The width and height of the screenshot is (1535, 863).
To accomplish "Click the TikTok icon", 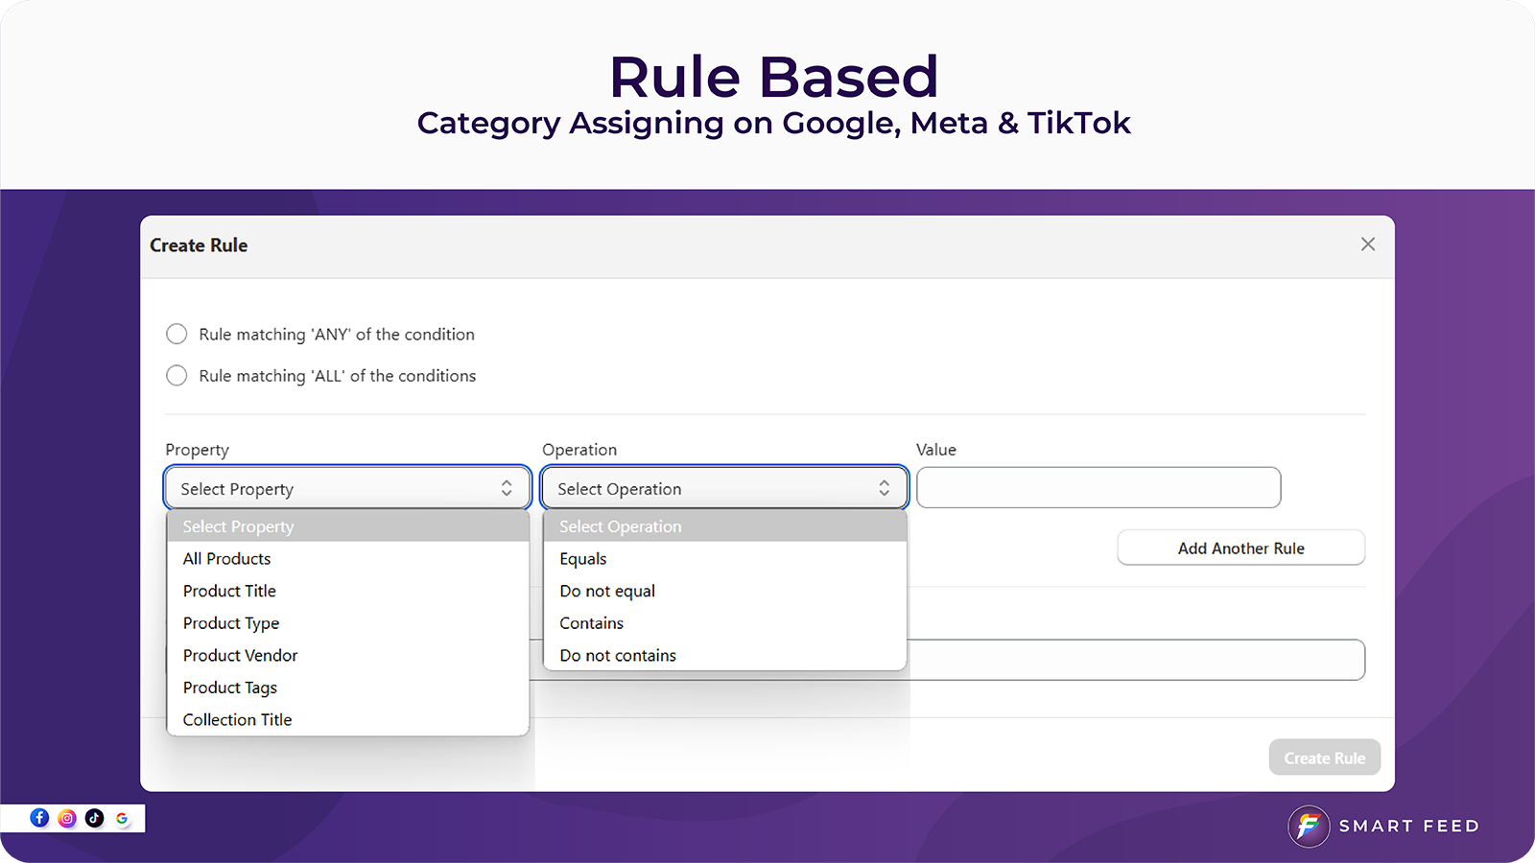I will pyautogui.click(x=94, y=818).
